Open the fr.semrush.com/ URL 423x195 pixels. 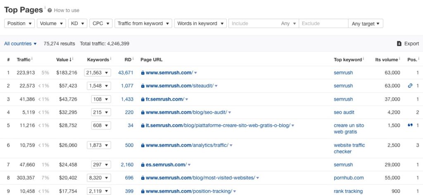pyautogui.click(x=165, y=99)
